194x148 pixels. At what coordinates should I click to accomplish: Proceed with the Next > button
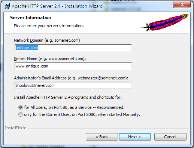click(x=135, y=137)
